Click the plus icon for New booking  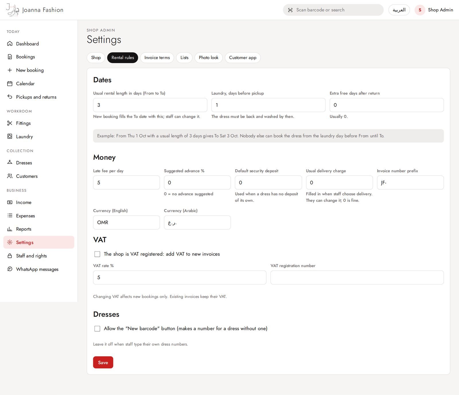tap(10, 70)
